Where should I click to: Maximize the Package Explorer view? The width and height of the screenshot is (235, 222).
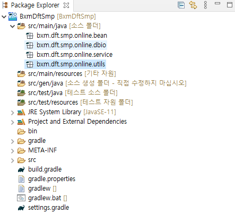[x=230, y=5]
